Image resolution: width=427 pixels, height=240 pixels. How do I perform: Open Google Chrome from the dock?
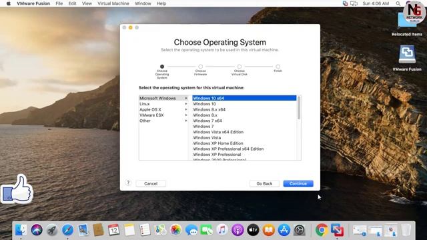(322, 230)
